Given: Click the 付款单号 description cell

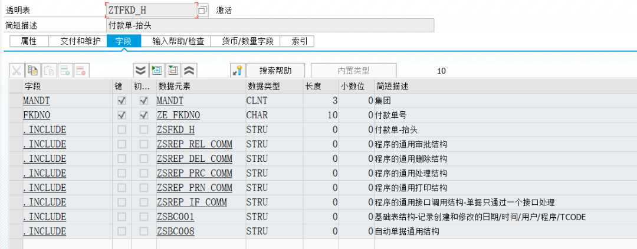Looking at the screenshot, I should tap(505, 115).
